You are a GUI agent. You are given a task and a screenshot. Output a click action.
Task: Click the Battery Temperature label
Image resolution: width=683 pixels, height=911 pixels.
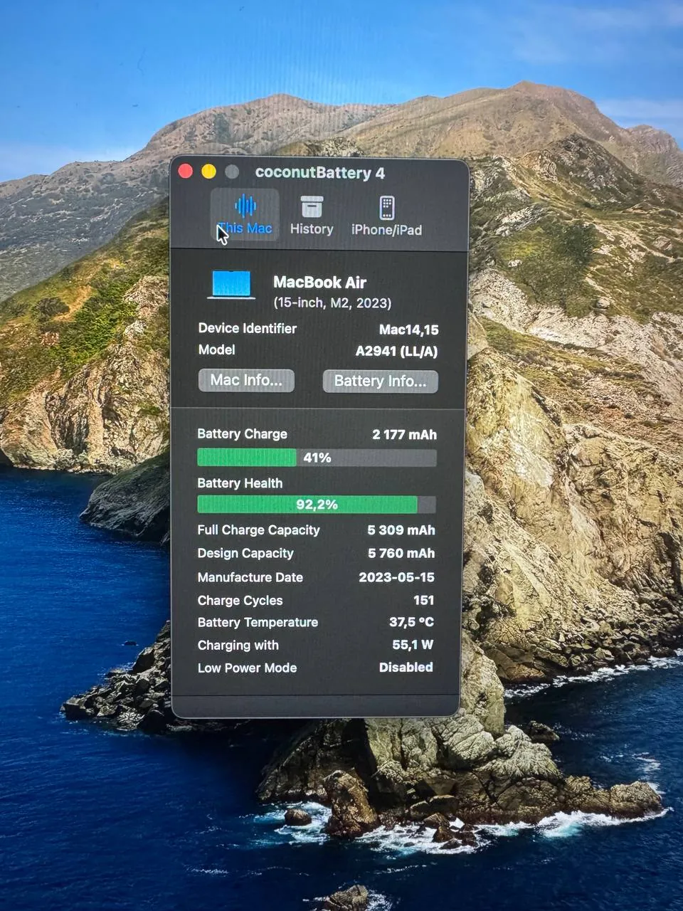coord(258,622)
